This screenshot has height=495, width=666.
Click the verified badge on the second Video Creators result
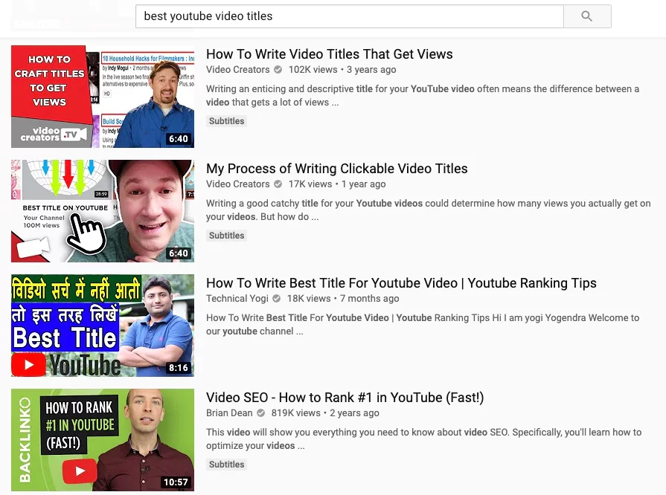277,184
